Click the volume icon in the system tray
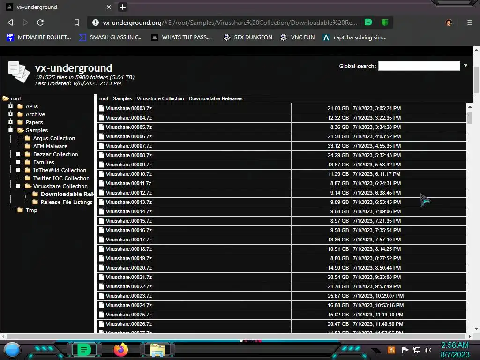Screen dimensions: 480x360 (428, 350)
